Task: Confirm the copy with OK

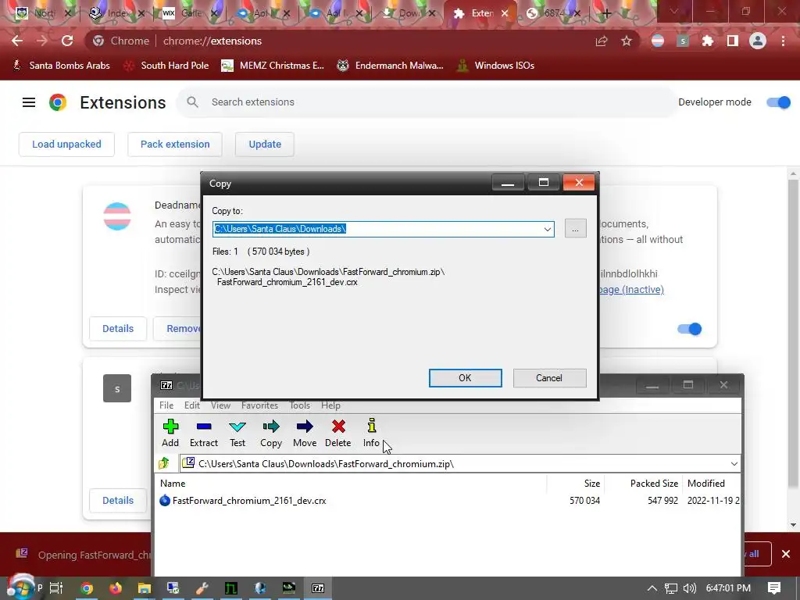Action: [x=466, y=378]
